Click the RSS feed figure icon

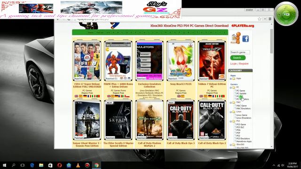coord(236,38)
